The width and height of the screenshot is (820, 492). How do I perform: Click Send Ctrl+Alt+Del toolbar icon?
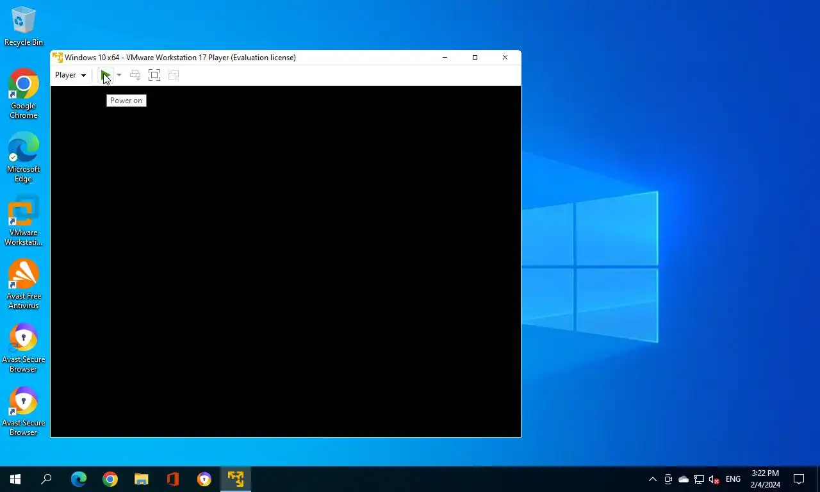click(x=135, y=75)
